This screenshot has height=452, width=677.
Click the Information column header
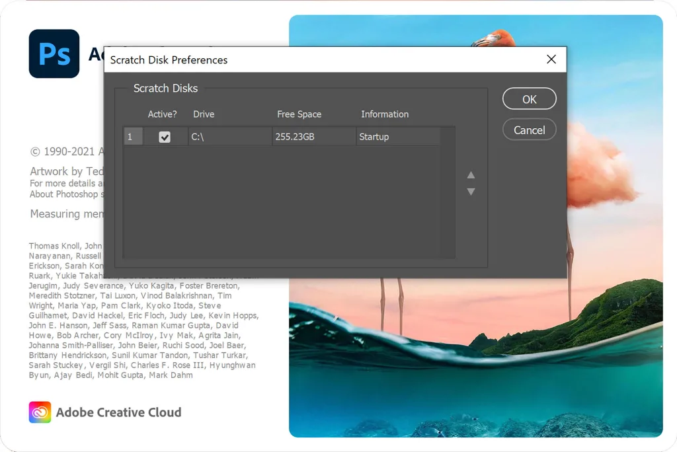click(x=384, y=114)
